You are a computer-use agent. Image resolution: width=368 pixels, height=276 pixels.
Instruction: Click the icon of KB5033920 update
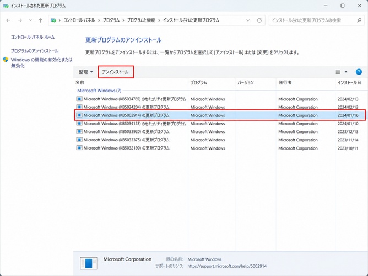pos(79,131)
